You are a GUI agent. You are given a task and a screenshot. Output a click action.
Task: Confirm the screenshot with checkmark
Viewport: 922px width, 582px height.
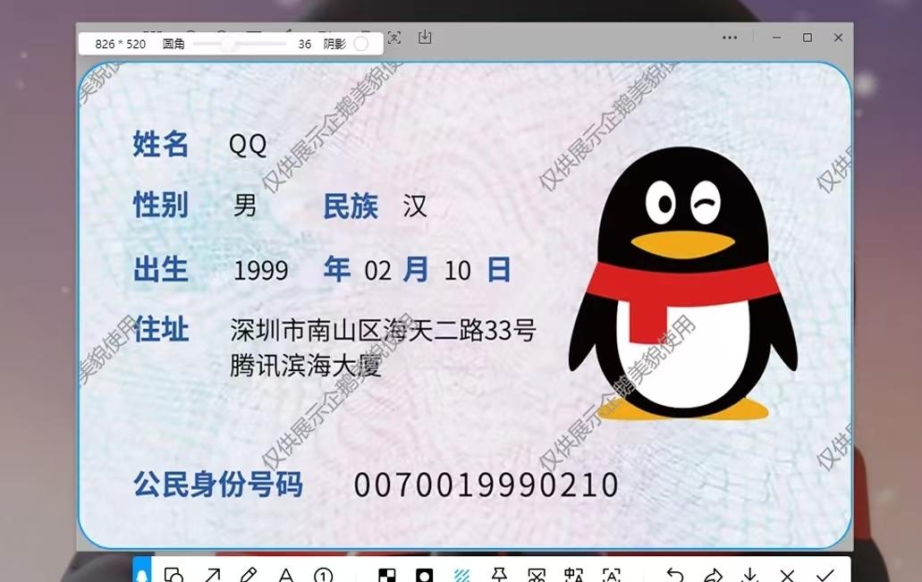tap(825, 575)
